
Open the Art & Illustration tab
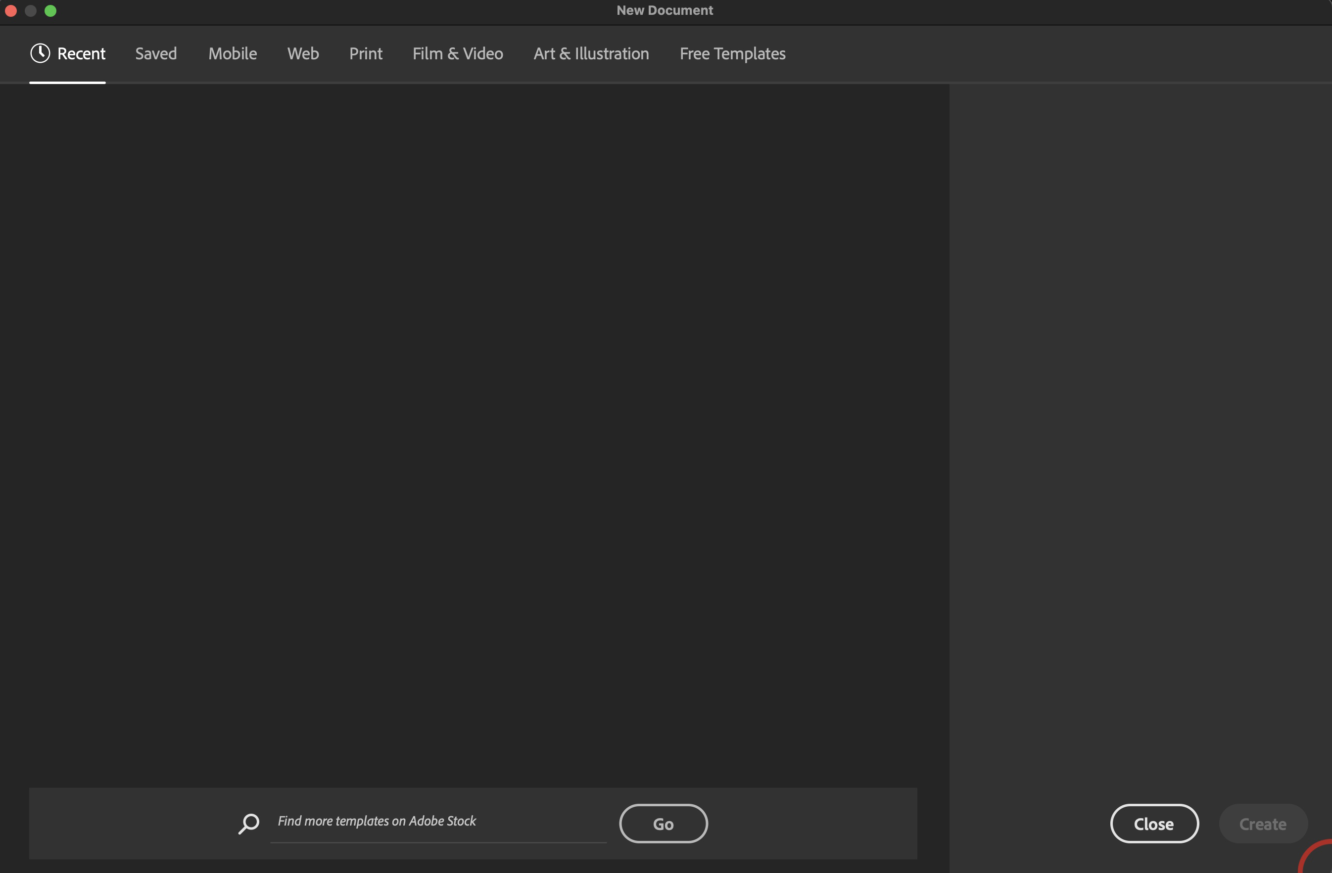(591, 54)
